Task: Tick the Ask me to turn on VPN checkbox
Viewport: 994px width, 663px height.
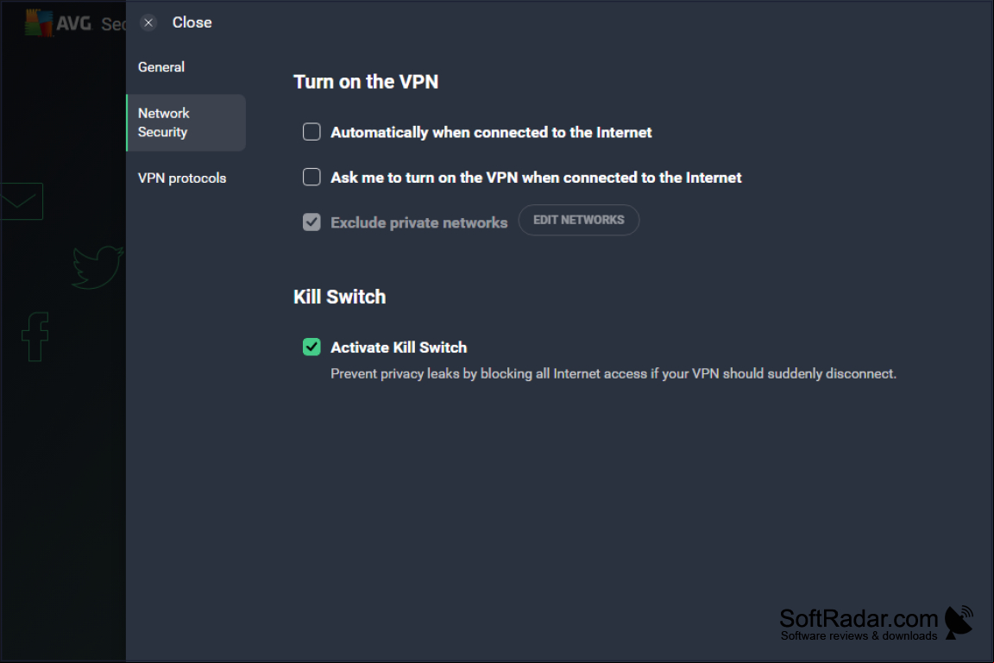Action: tap(311, 177)
